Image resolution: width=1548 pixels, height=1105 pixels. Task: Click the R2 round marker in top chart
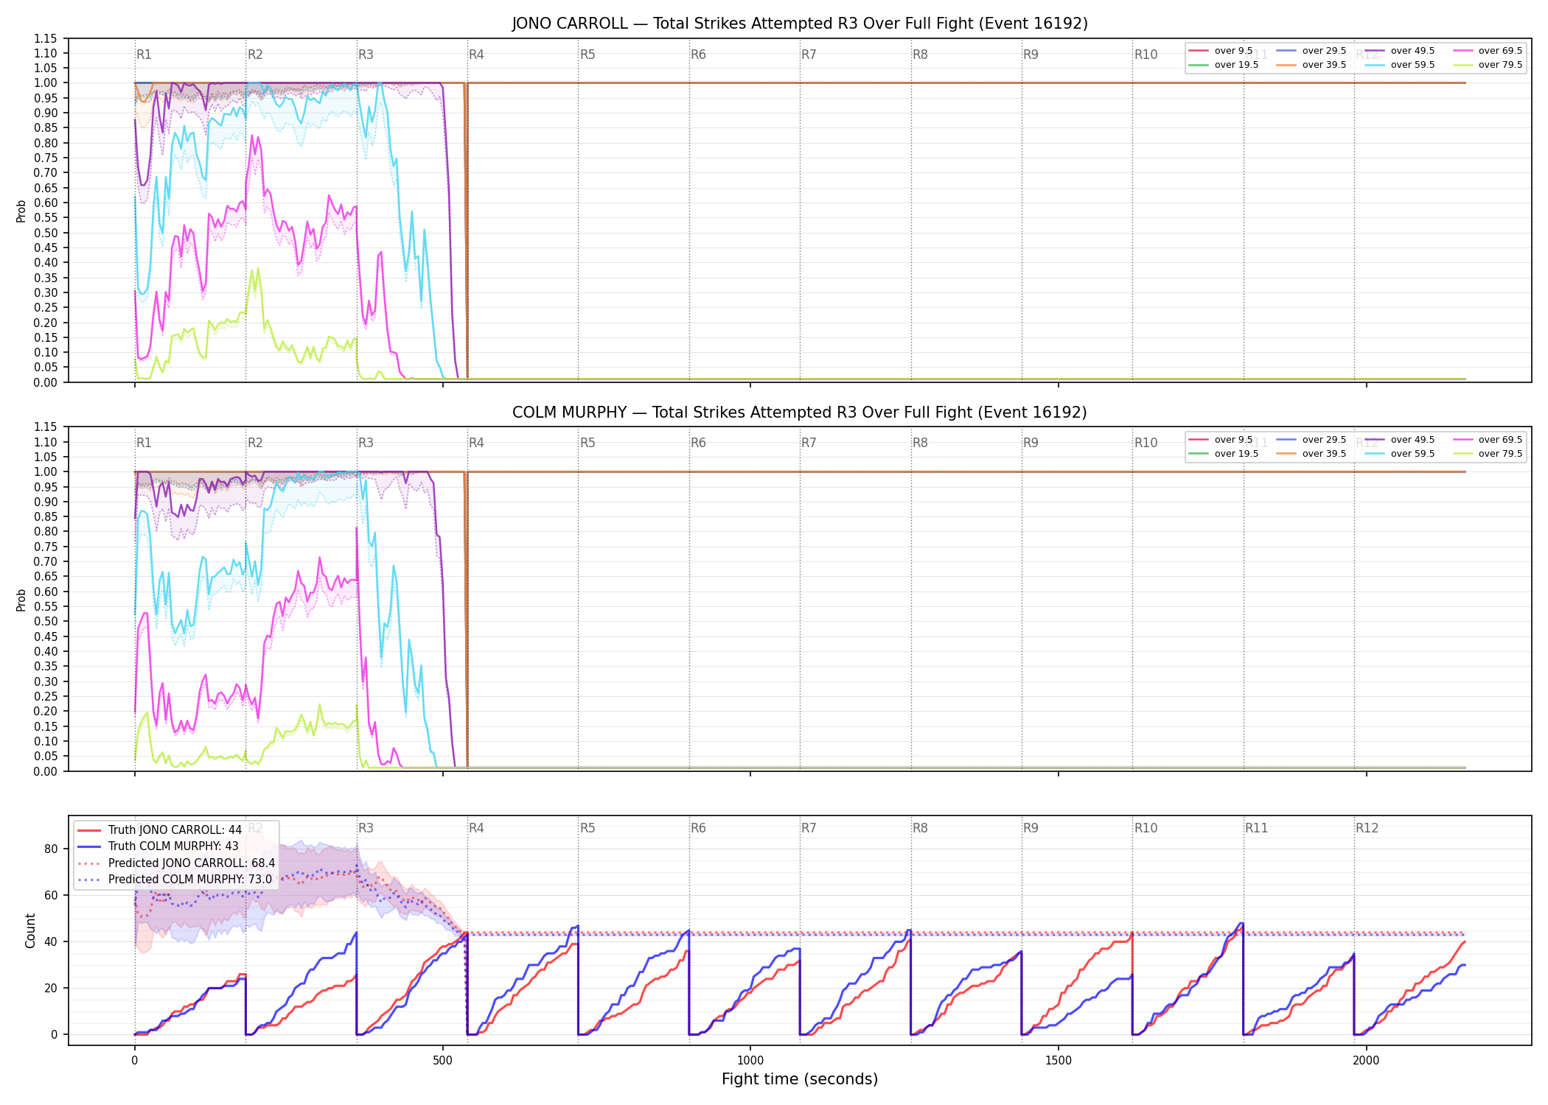(255, 55)
